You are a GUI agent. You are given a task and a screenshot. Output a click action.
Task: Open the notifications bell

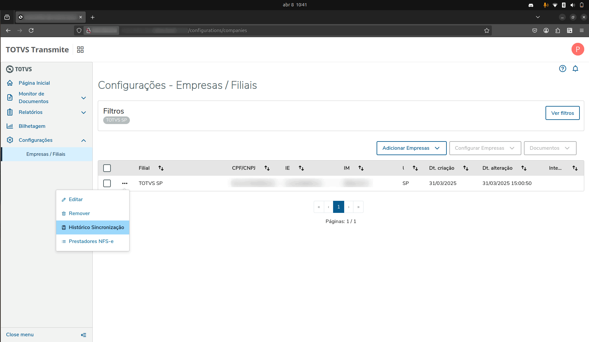click(575, 69)
